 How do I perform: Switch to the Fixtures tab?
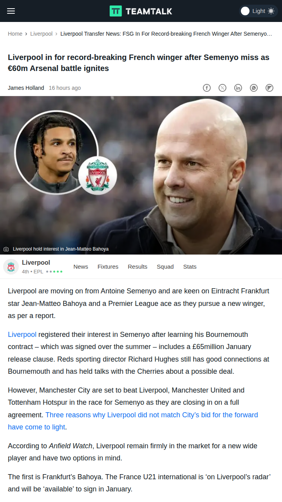tap(108, 267)
